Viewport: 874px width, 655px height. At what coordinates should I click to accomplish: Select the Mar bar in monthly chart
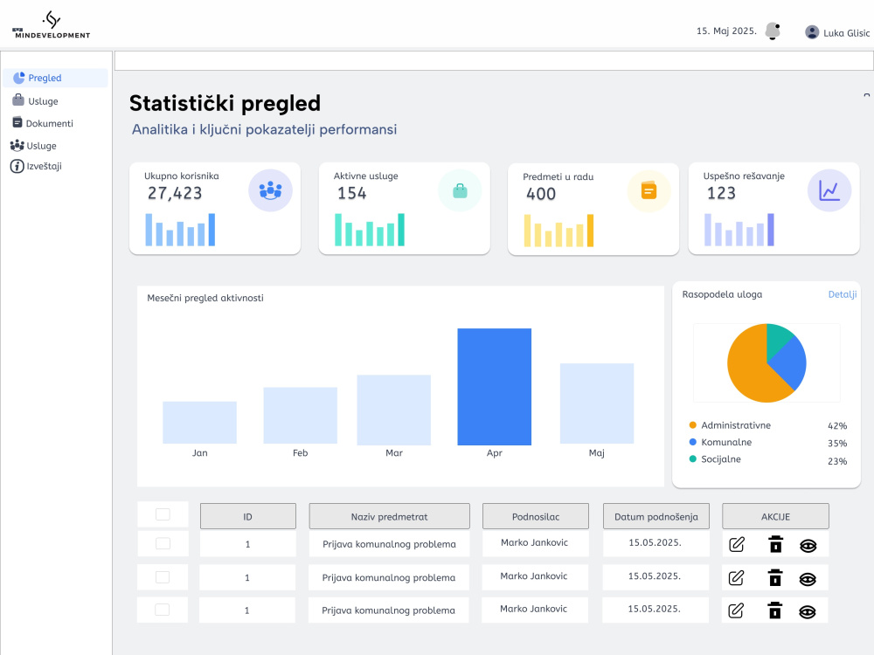[x=394, y=410]
